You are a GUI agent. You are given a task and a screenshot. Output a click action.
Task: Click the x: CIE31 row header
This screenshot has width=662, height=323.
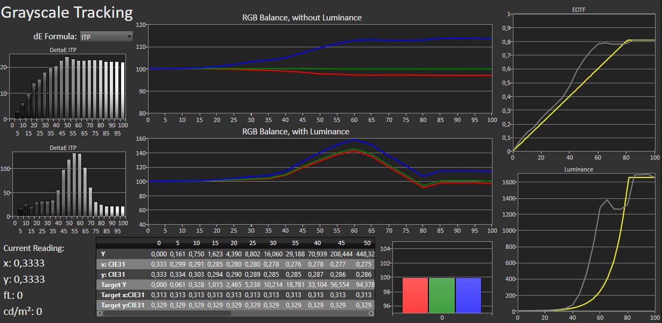click(x=115, y=264)
